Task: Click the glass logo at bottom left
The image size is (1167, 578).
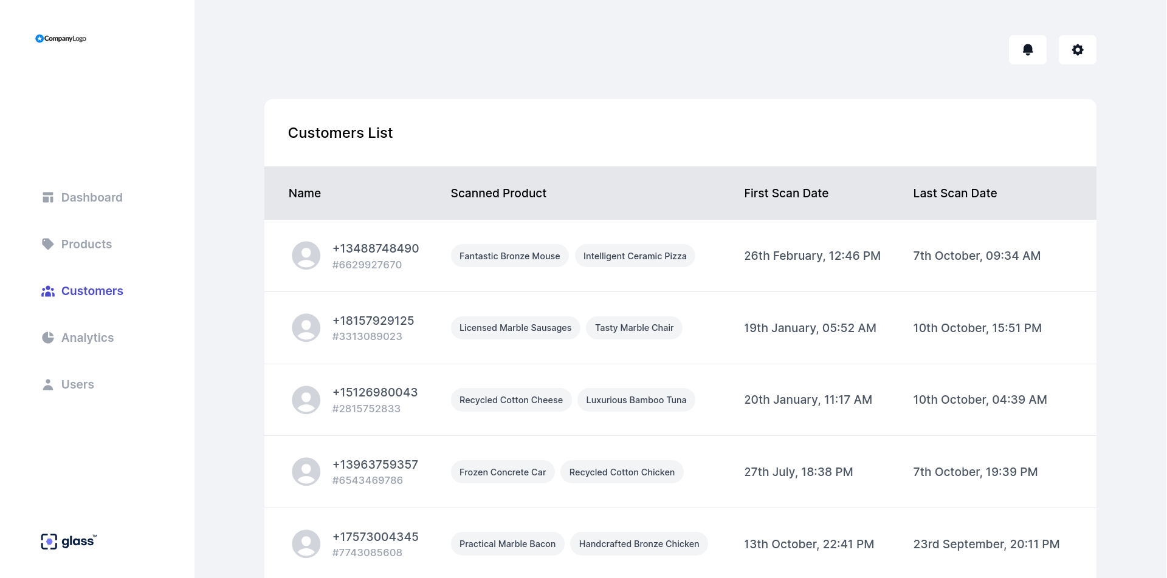Action: [x=67, y=541]
